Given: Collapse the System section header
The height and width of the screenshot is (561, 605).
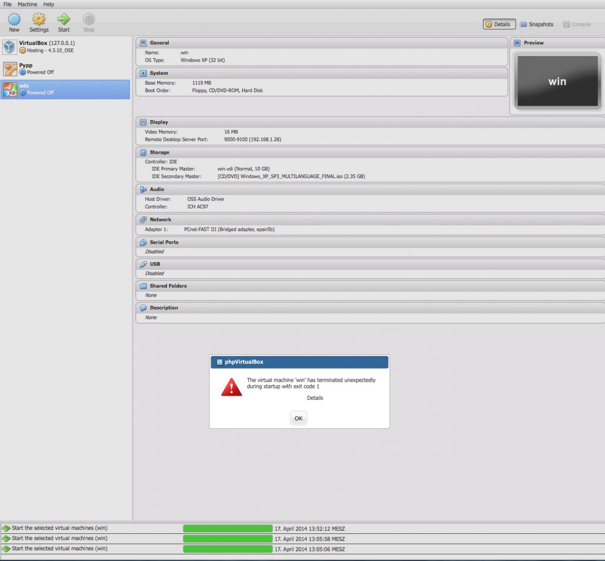Looking at the screenshot, I should pyautogui.click(x=322, y=73).
